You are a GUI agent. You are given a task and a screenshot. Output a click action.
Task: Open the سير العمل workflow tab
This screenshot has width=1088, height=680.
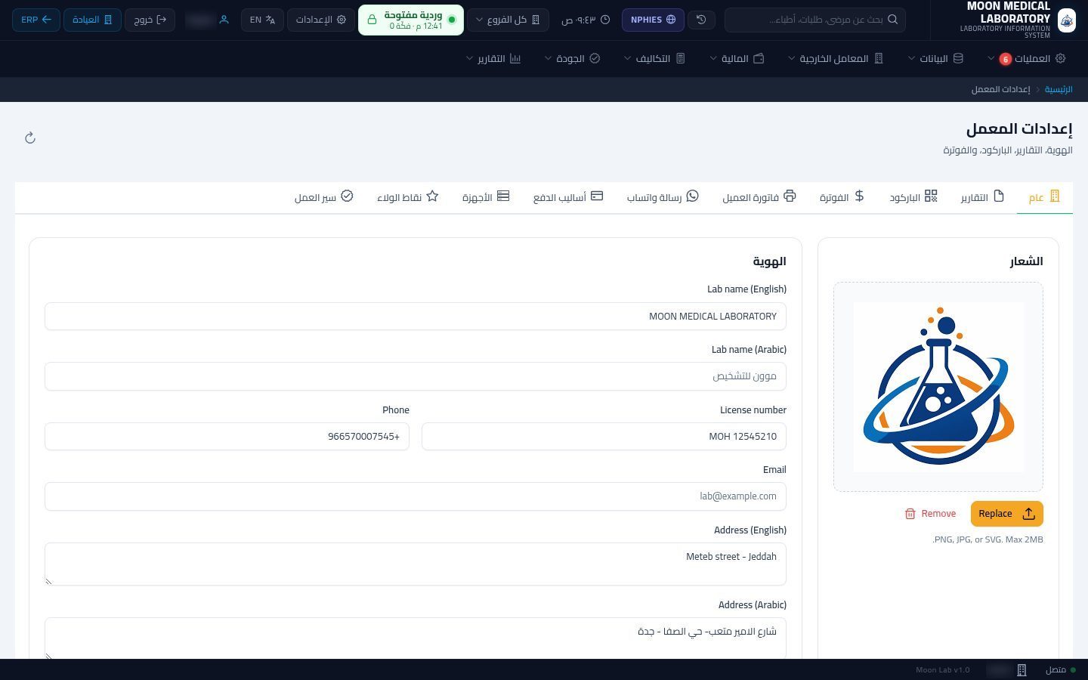pyautogui.click(x=323, y=197)
